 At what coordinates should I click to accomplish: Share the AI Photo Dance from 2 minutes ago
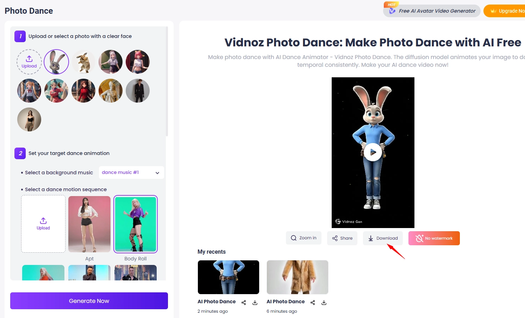(244, 302)
